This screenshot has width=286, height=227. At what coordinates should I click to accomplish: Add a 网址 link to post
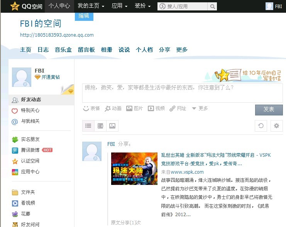point(178,108)
